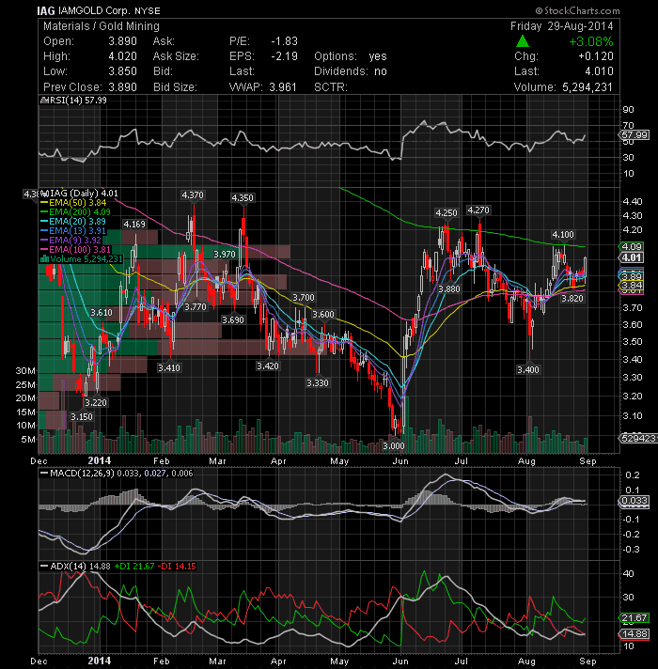Viewport: 658px width, 669px height.
Task: Click the EMA(100) 3.81 legend entry
Action: [80, 250]
